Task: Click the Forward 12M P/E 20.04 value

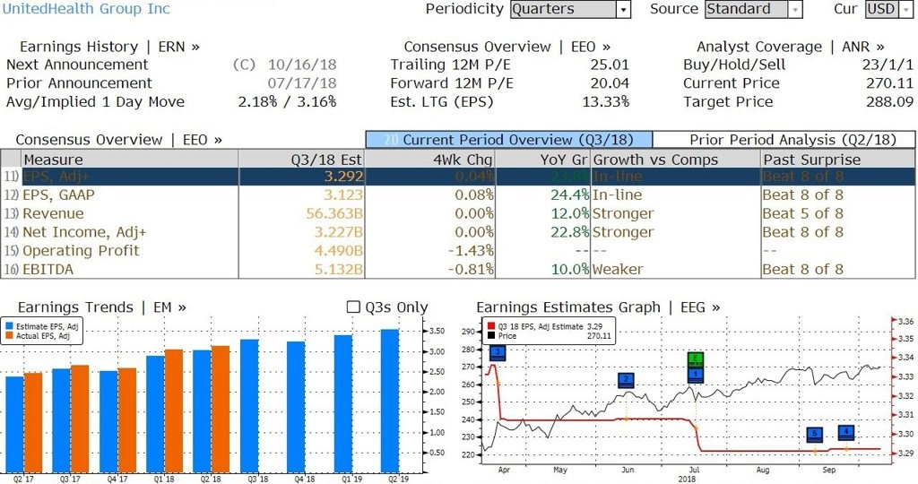Action: click(610, 83)
